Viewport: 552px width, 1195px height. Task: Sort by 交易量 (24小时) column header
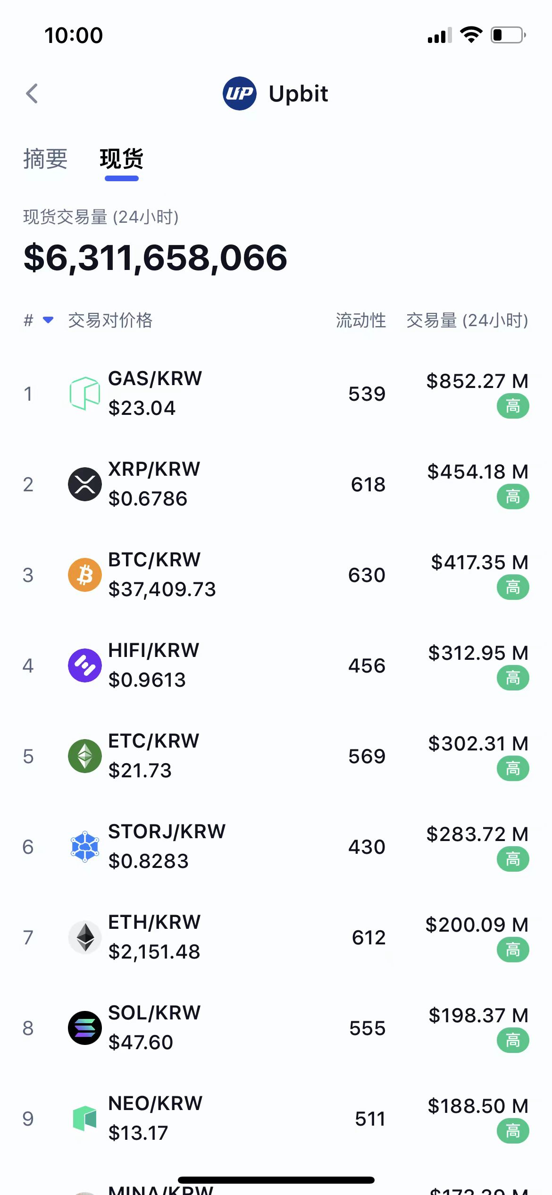coord(467,320)
